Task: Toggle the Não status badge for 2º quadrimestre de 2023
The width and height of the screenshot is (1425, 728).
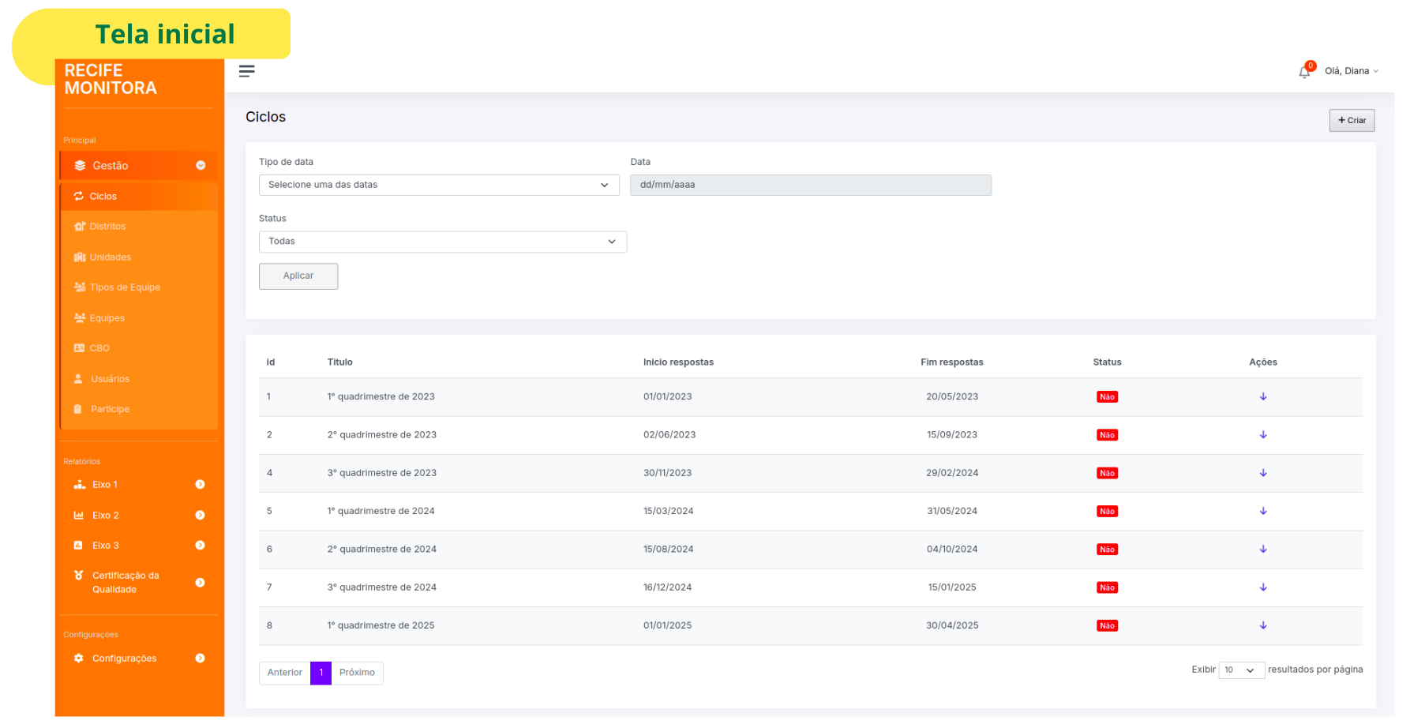Action: coord(1107,435)
